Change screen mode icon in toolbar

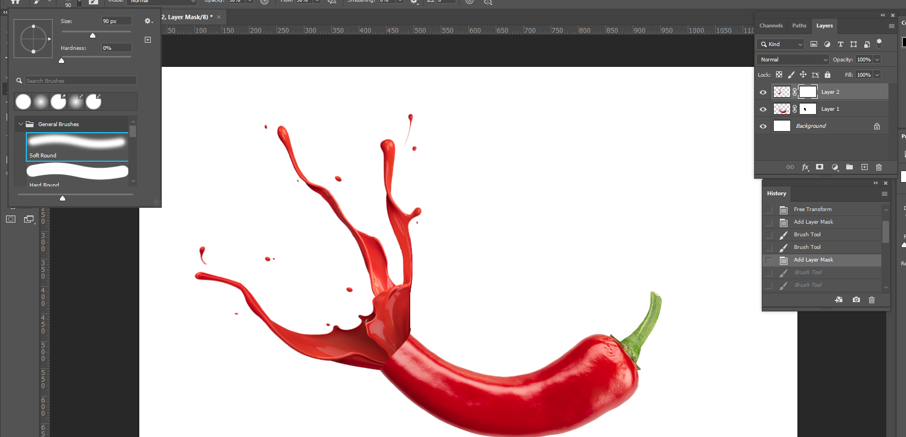[29, 219]
